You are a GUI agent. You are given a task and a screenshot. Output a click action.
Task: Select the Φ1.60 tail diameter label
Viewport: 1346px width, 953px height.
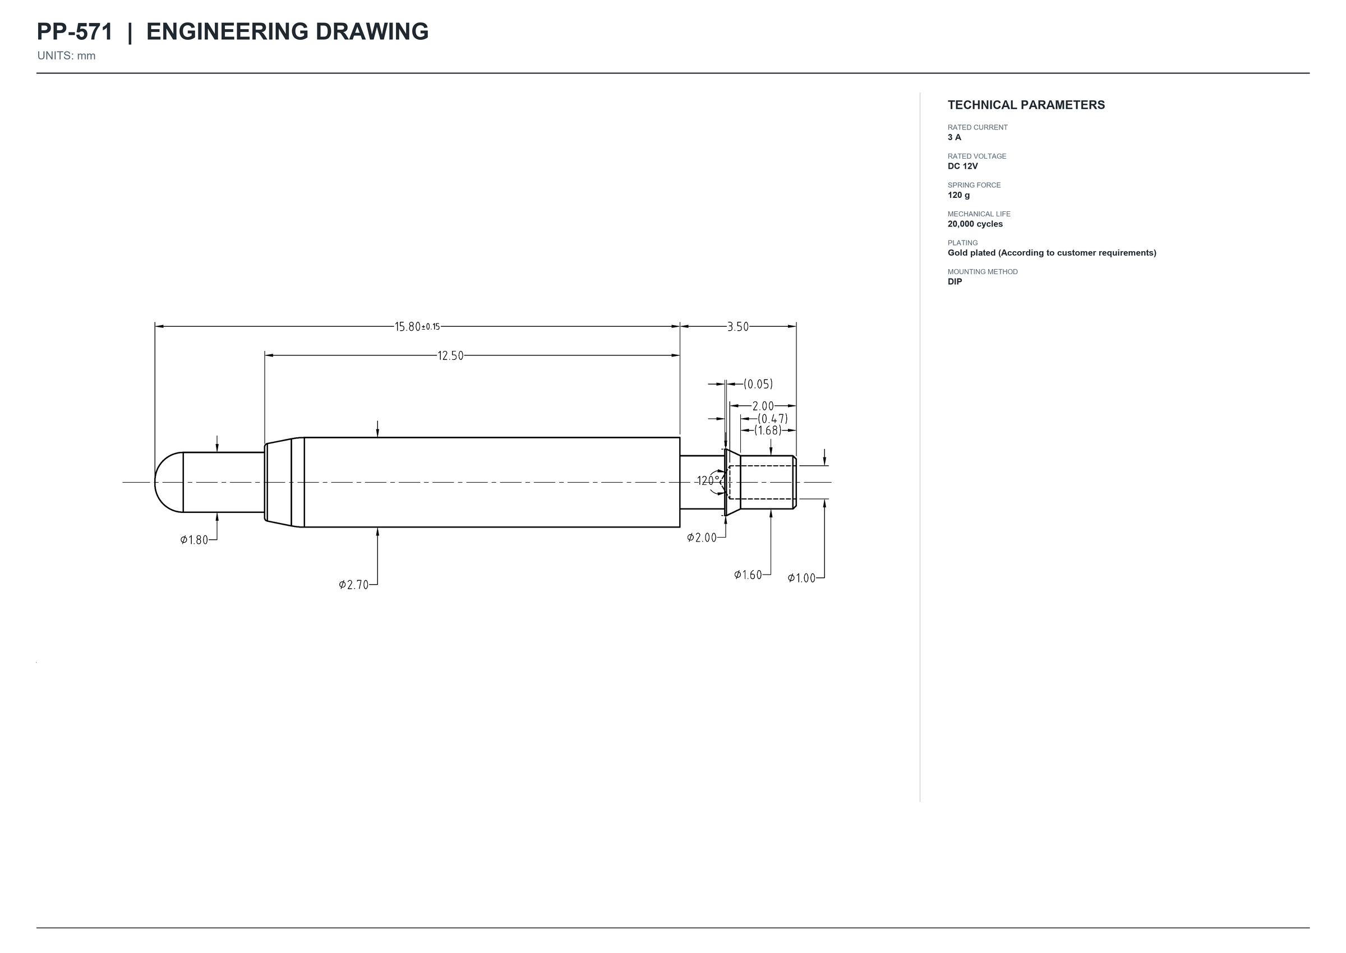pos(748,575)
